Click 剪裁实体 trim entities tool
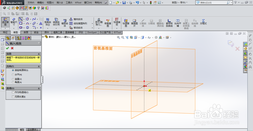253x131 pixels. (48, 22)
